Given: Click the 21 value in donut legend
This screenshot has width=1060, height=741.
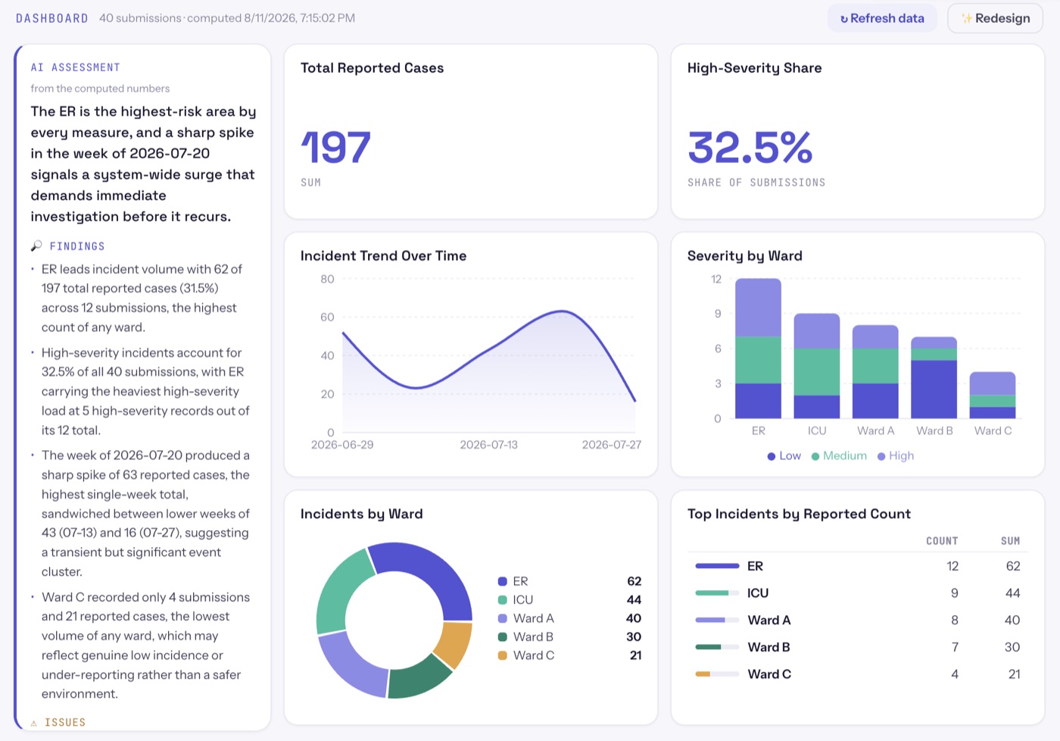Looking at the screenshot, I should pyautogui.click(x=635, y=655).
